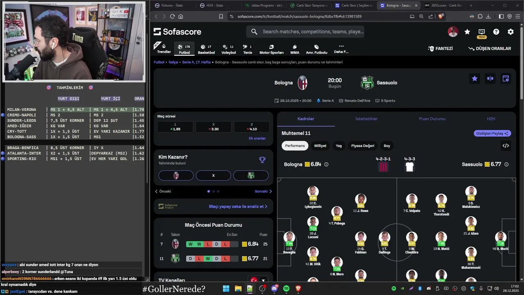Viewport: 524px width, 295px height.
Task: Follow the Futbol breadcrumb link
Action: pos(159,62)
